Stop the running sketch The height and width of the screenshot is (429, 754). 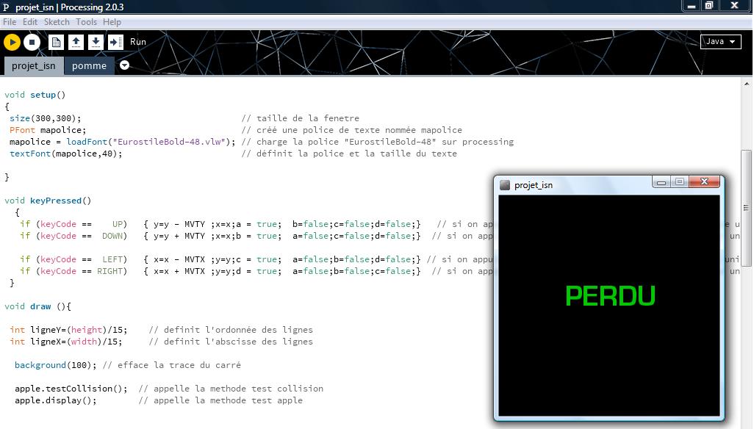[32, 43]
